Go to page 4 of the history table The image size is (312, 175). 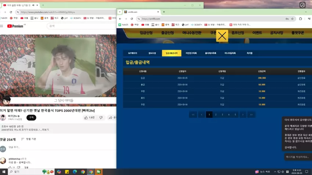pyautogui.click(x=229, y=115)
